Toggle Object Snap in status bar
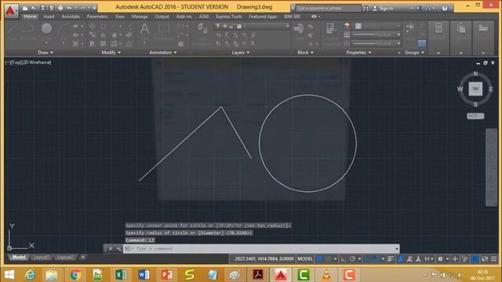The height and width of the screenshot is (282, 502). click(377, 258)
